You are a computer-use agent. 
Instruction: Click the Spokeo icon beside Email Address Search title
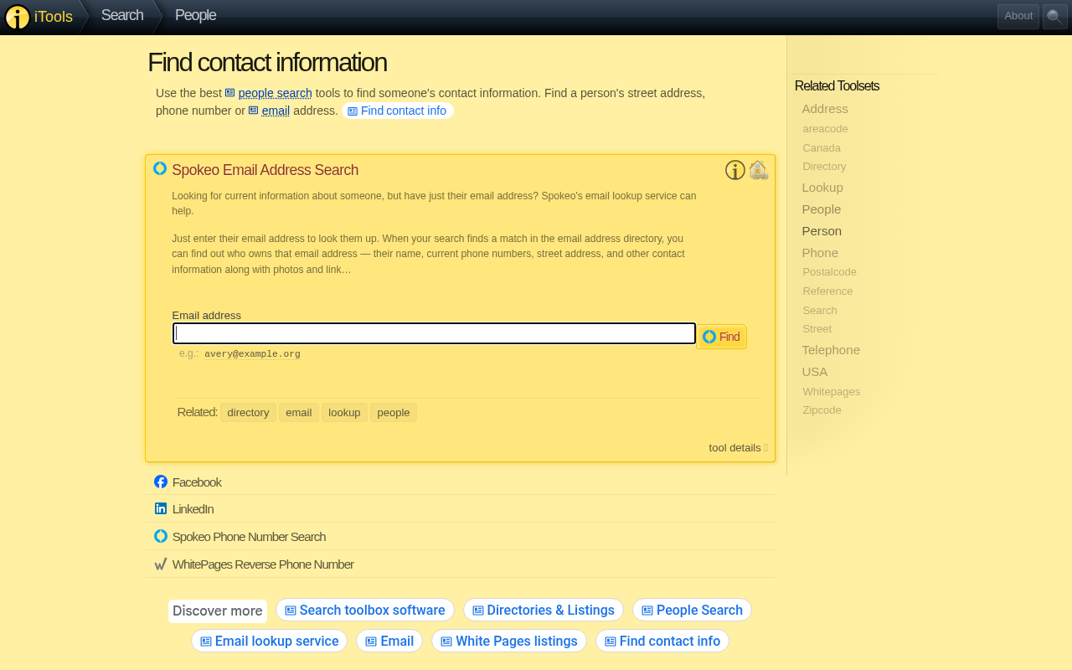[x=160, y=168]
